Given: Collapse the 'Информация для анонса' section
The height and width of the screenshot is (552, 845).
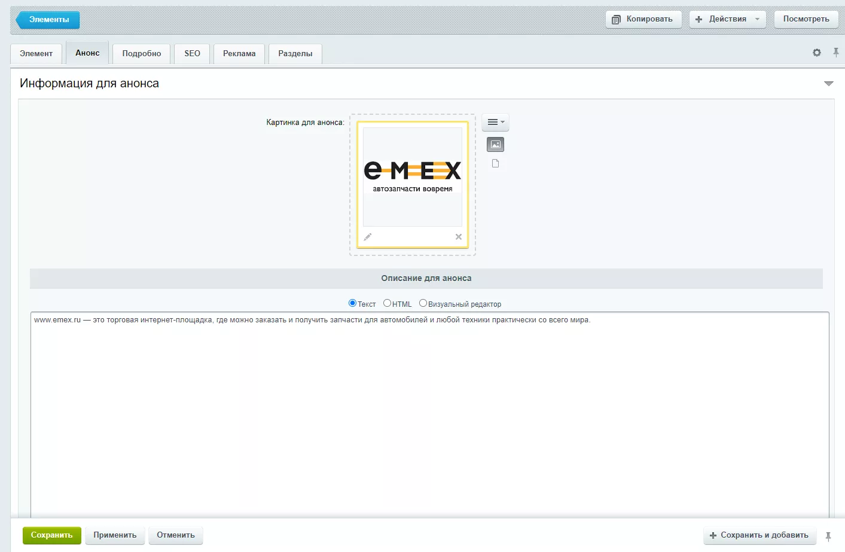Looking at the screenshot, I should [x=829, y=84].
